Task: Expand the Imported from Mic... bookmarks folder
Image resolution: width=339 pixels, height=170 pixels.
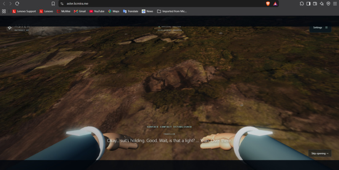Action: pos(172,11)
